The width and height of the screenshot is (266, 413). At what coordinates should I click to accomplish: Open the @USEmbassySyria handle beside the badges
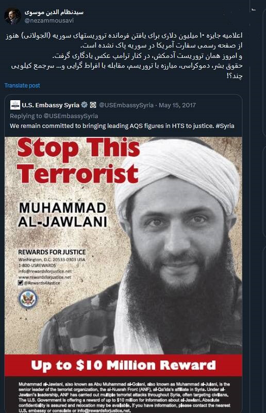[x=126, y=105]
